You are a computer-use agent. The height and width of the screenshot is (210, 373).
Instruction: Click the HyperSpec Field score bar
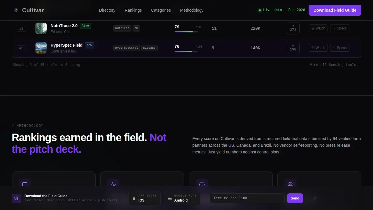[186, 51]
